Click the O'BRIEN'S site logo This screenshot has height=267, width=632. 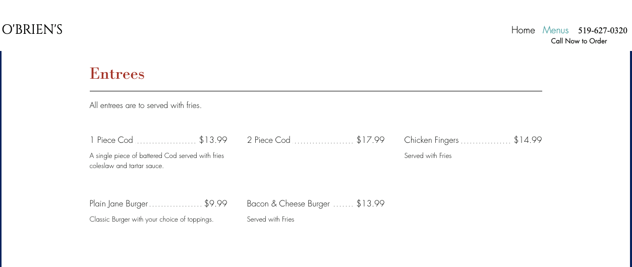[x=32, y=30]
